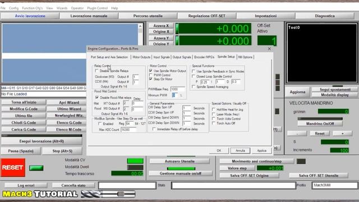Toggle the Step/Dir Motor checkbox

(151, 79)
